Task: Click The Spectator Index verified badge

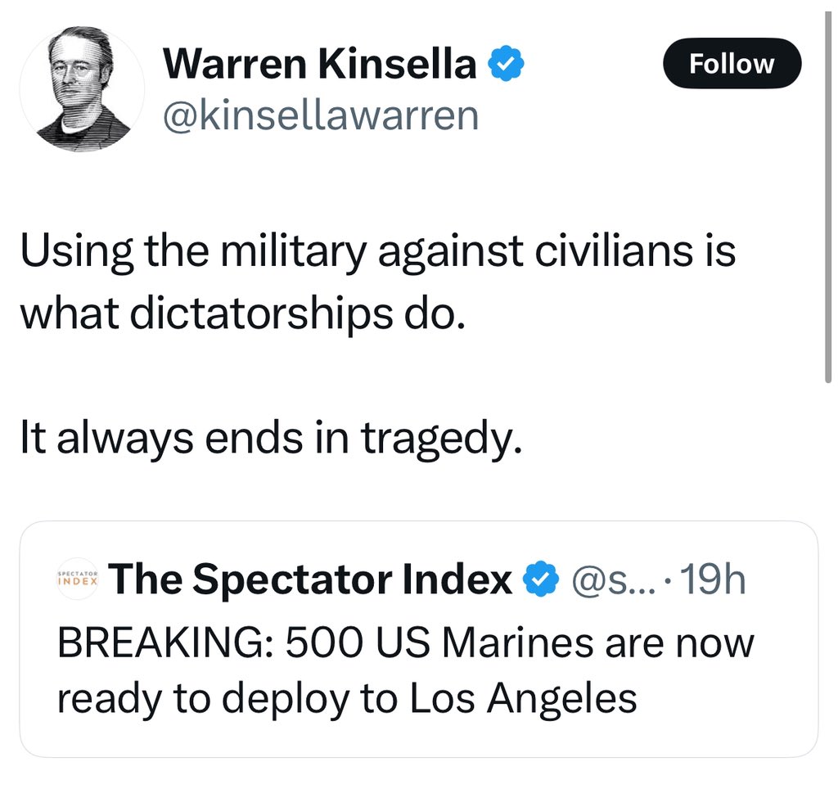Action: 541,580
